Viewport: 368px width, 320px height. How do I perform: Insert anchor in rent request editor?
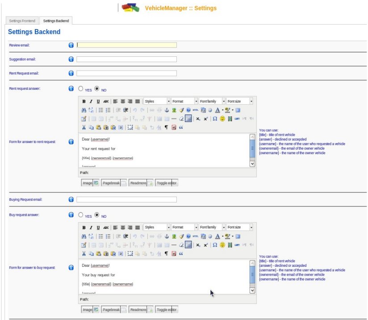[167, 110]
